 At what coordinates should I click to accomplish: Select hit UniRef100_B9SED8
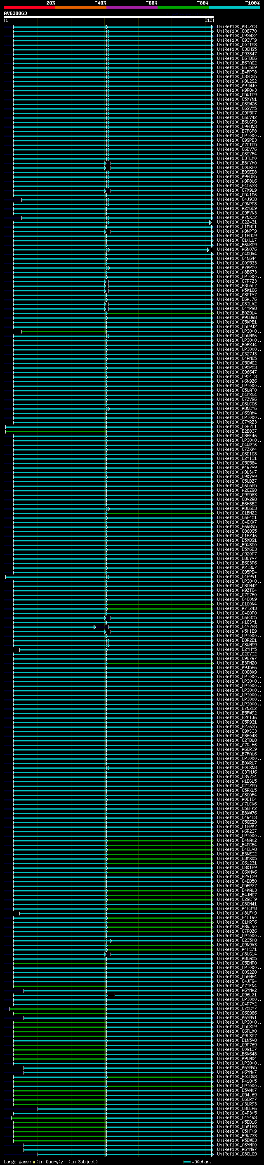pos(237,172)
